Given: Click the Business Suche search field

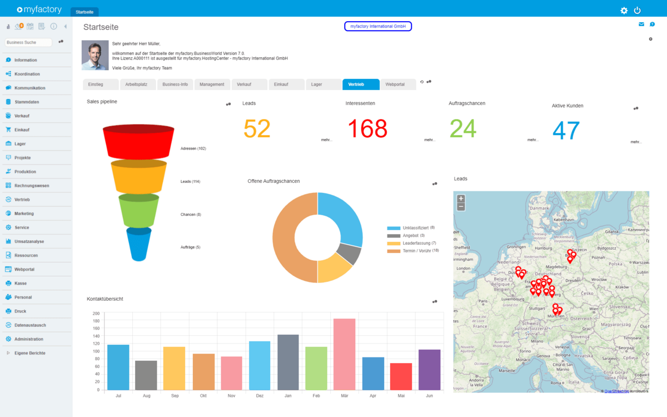Looking at the screenshot, I should tap(28, 42).
